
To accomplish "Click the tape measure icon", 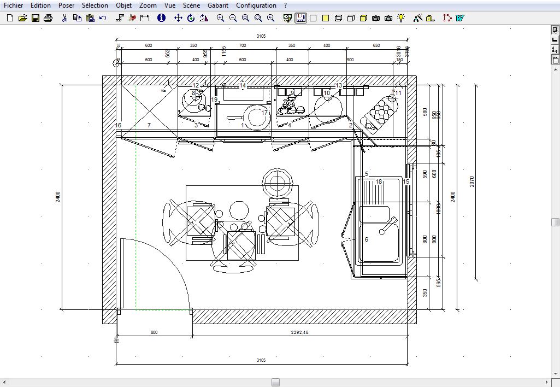I will coord(431,18).
